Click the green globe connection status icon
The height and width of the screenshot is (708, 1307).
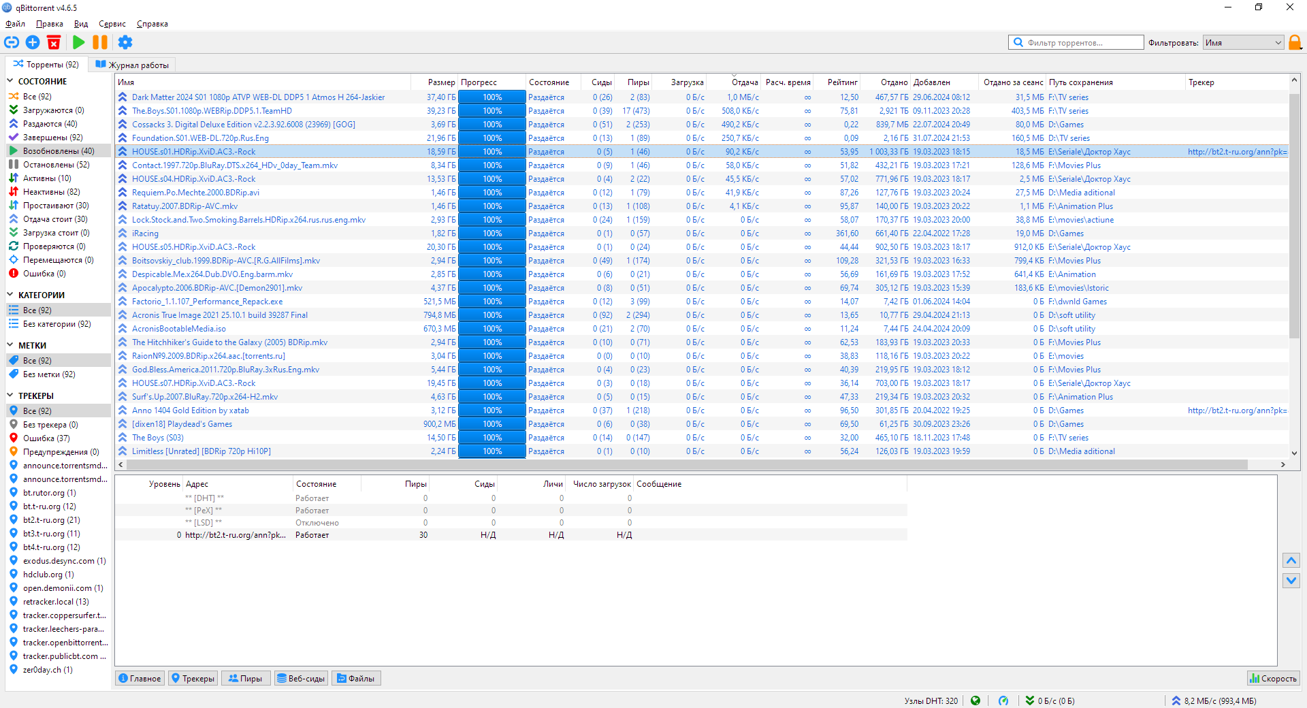click(975, 701)
